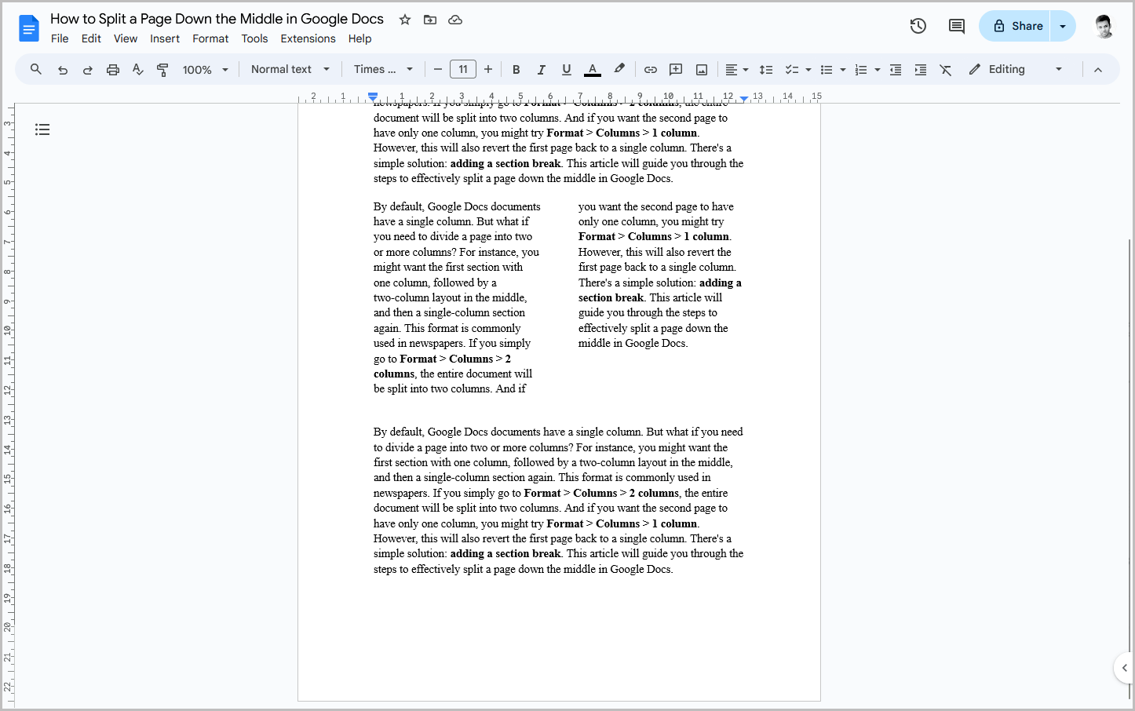Open the side panel arrow
This screenshot has height=711, width=1135.
point(1124,668)
